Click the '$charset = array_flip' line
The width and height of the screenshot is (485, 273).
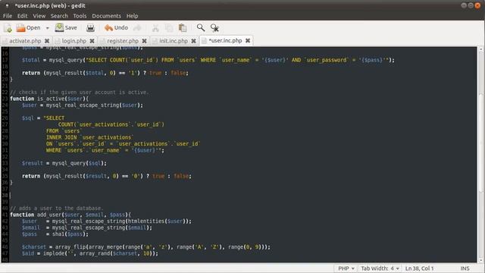pyautogui.click(x=146, y=247)
